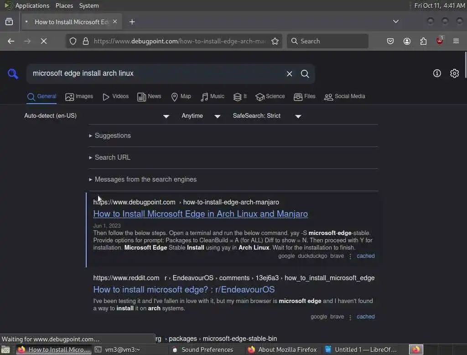Click duckduckgo engine label on debugpoint result
This screenshot has height=355, width=467.
[312, 256]
